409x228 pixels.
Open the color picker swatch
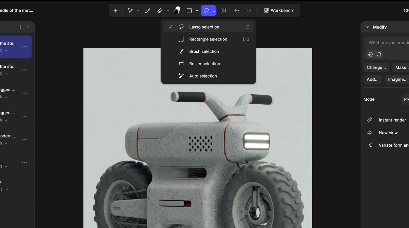177,11
